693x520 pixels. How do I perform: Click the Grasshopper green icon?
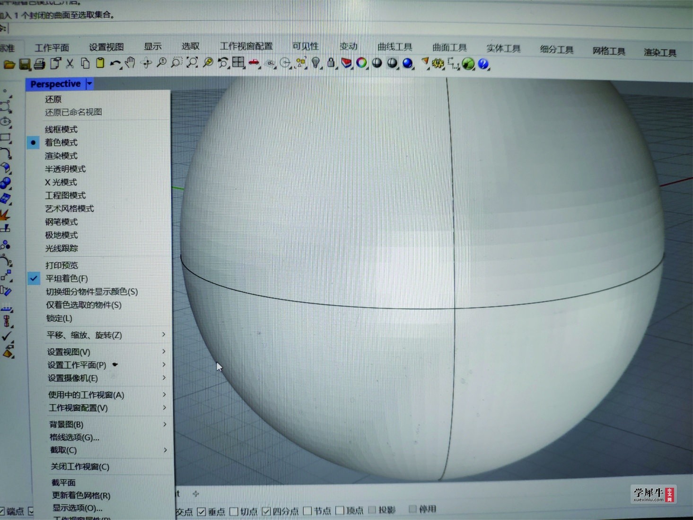point(468,63)
